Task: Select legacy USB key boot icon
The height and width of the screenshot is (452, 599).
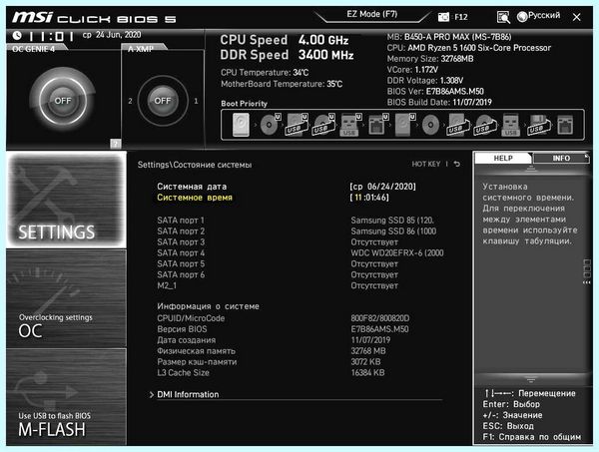Action: [511, 125]
